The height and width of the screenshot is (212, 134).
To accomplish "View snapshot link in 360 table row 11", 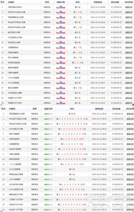I will tap(130, 164).
